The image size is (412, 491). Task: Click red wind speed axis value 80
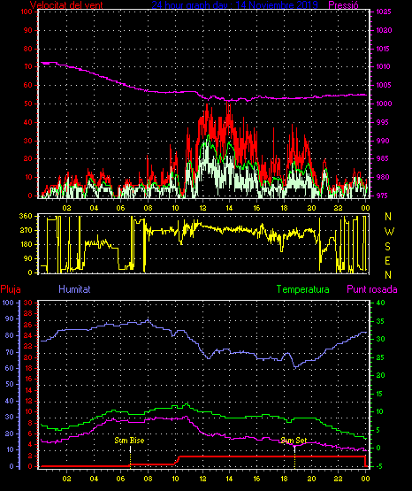click(27, 49)
